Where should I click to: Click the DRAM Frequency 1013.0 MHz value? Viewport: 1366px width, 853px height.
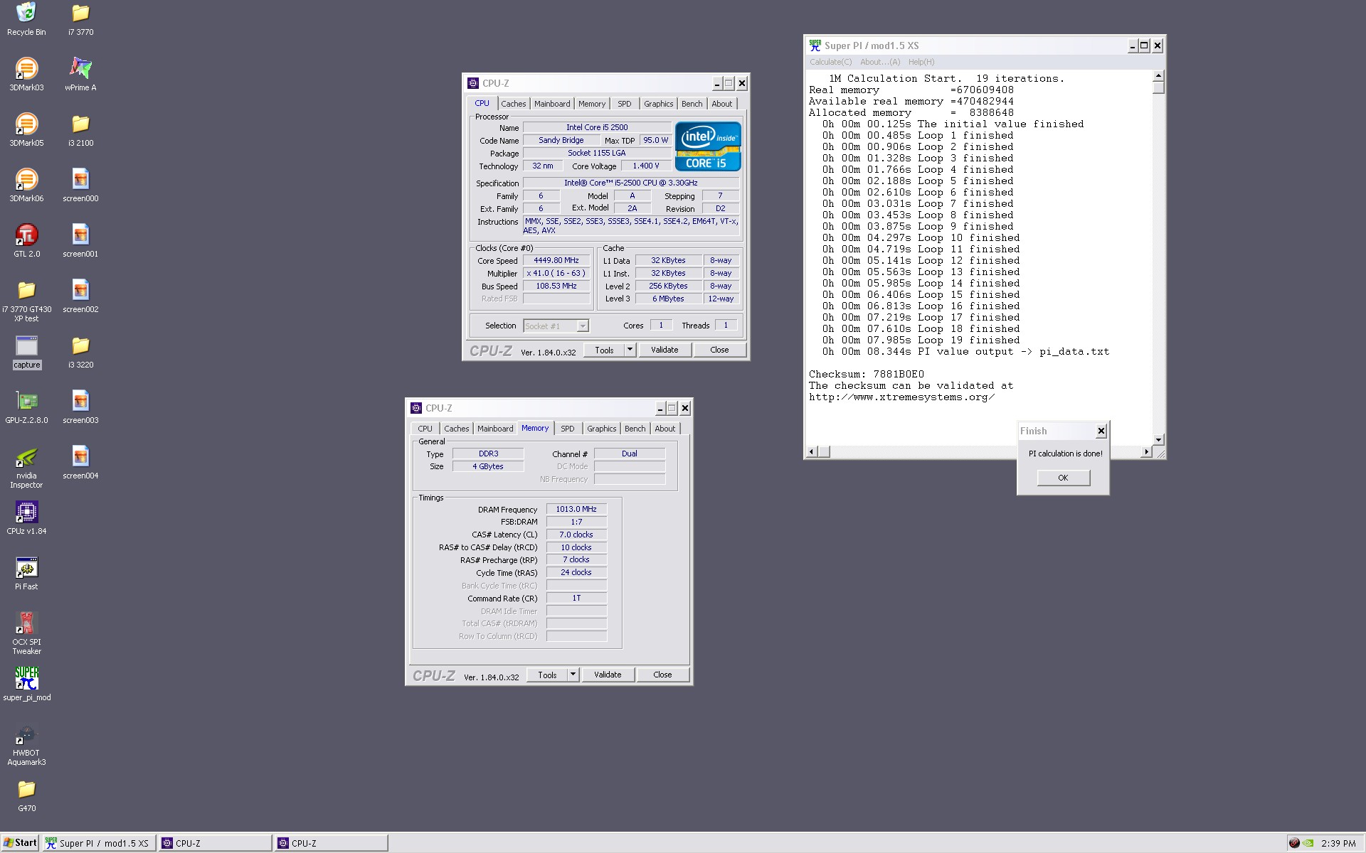click(576, 509)
